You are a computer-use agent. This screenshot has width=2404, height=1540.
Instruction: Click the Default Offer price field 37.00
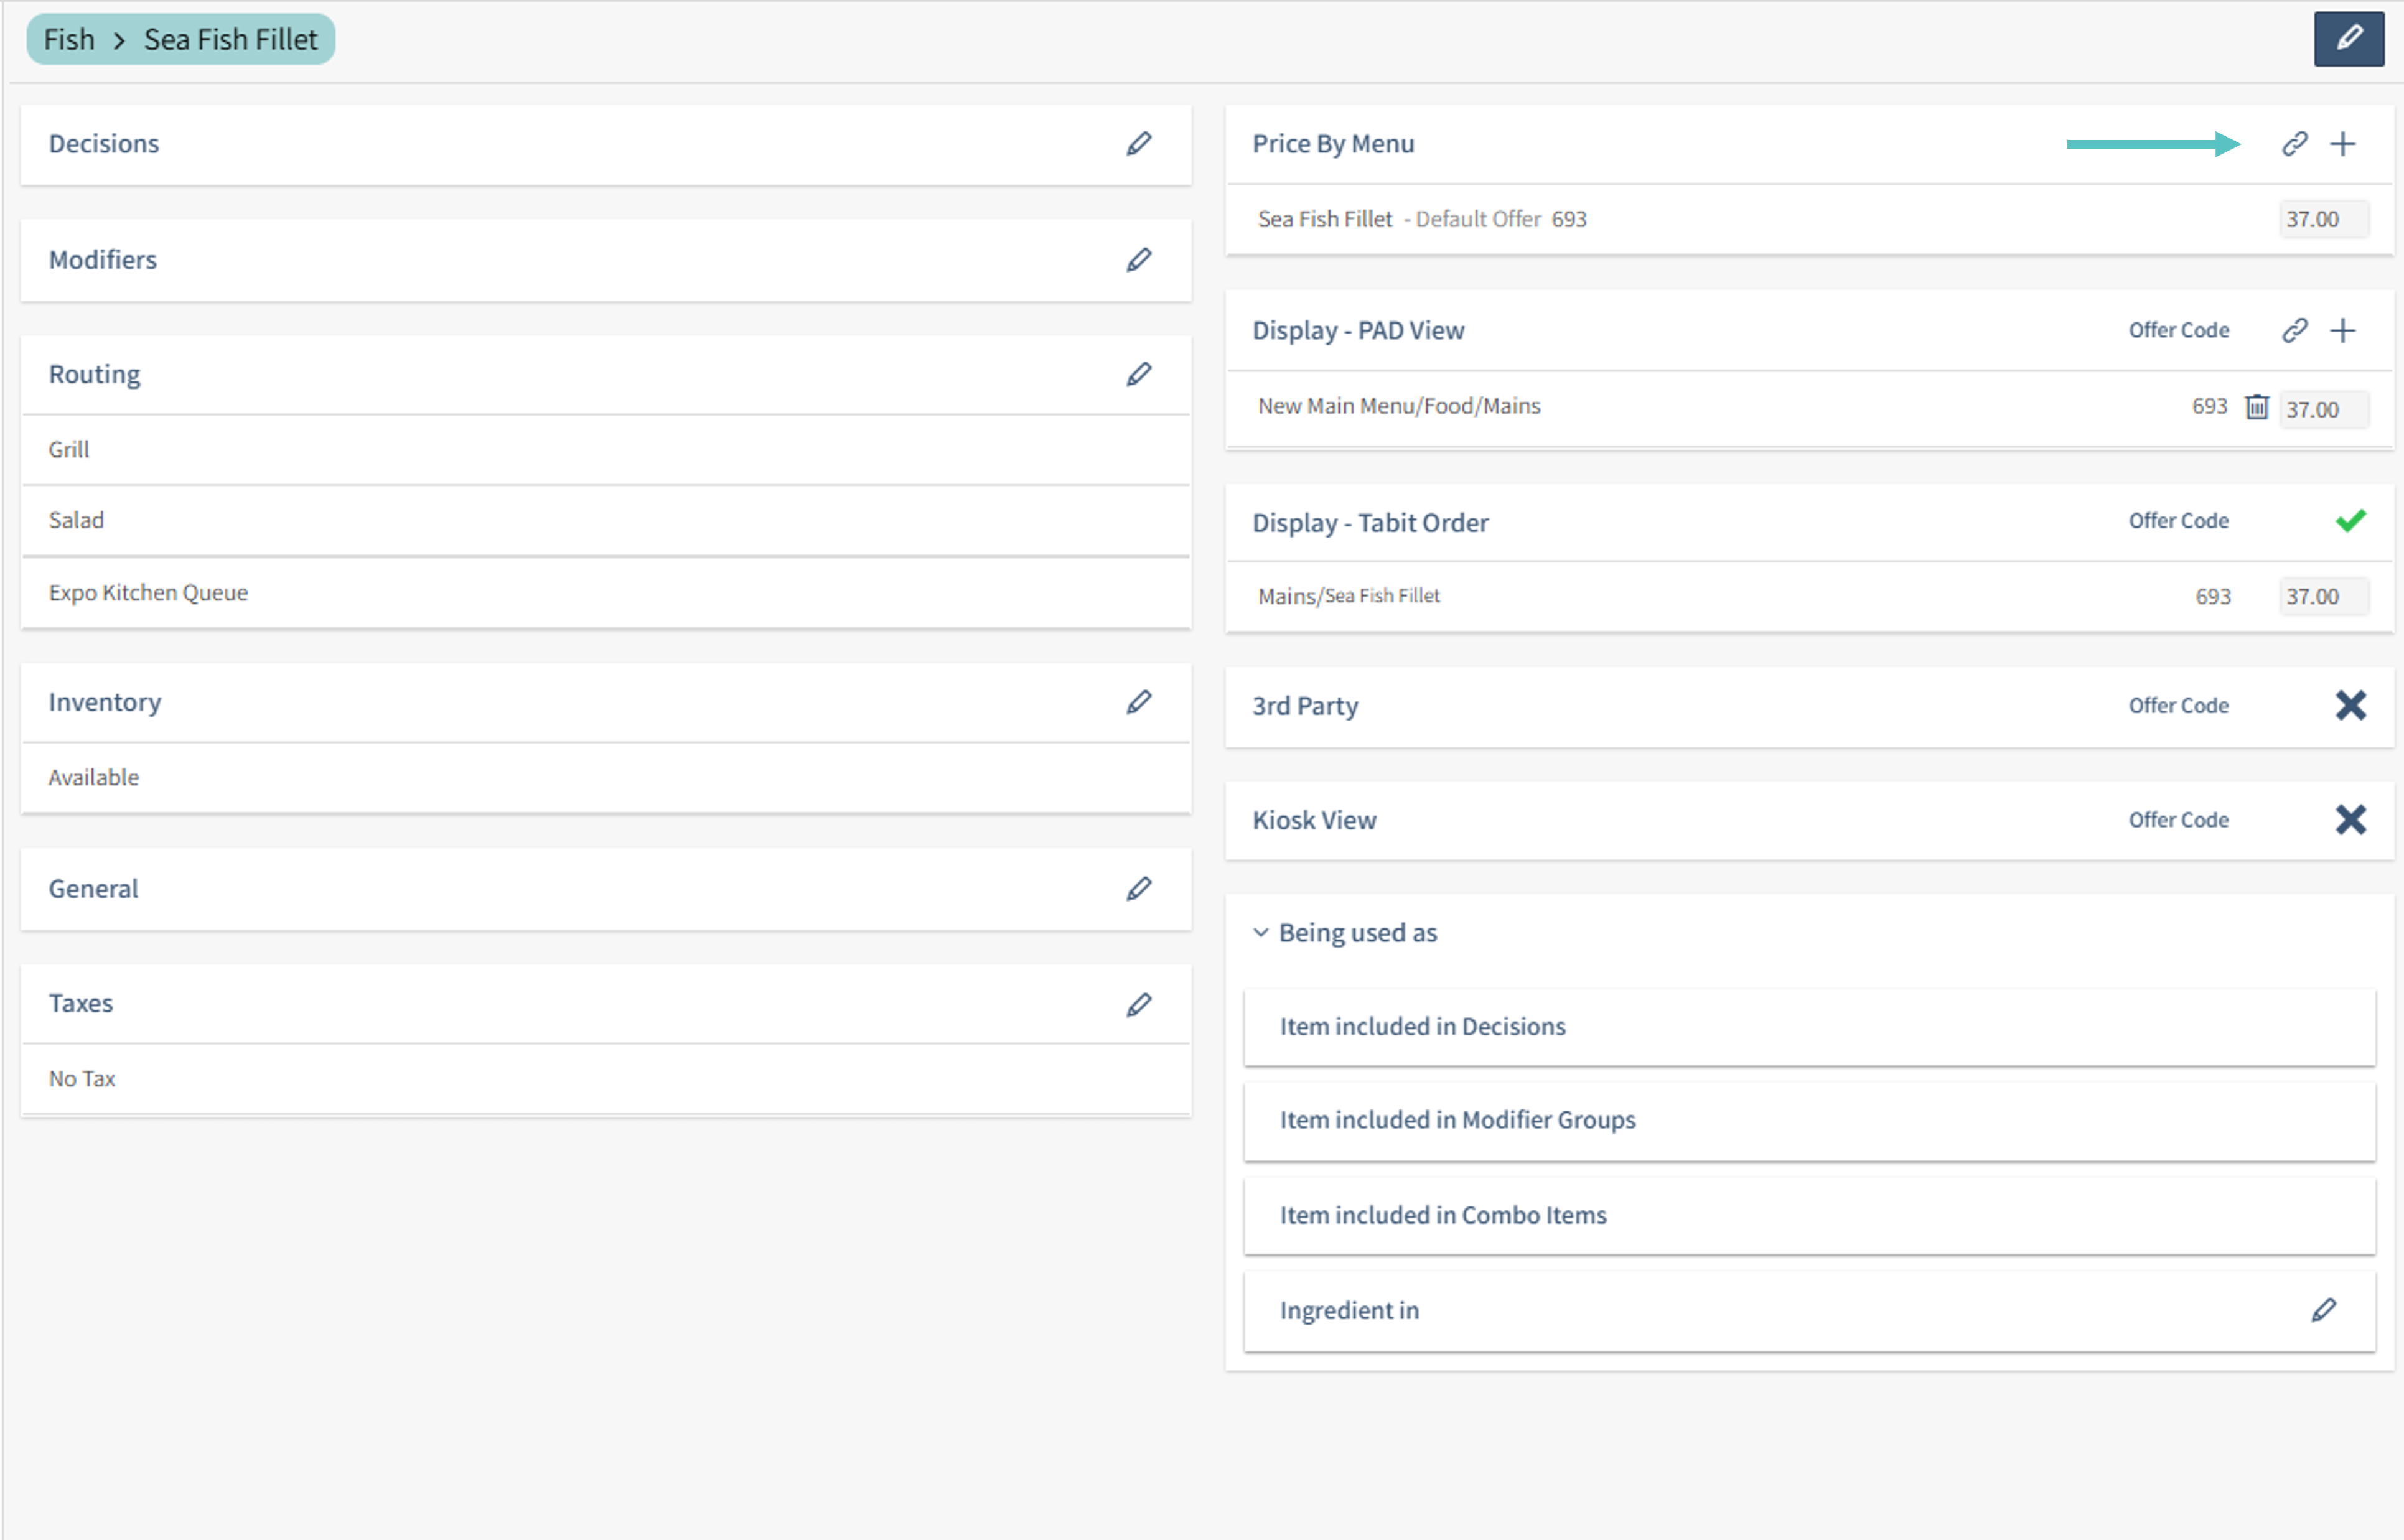pyautogui.click(x=2322, y=219)
